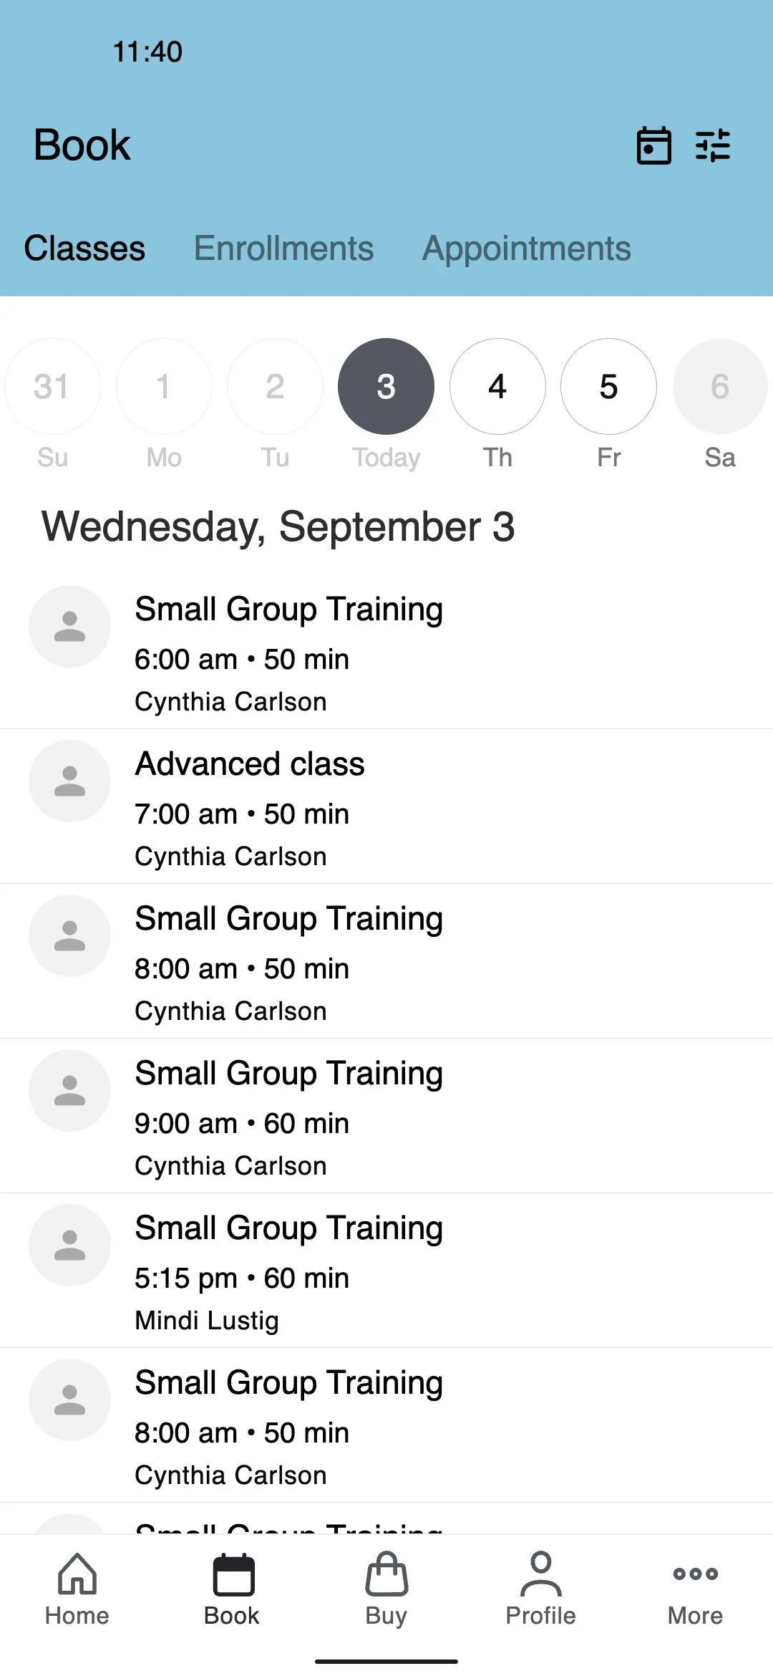Select Friday the 5th date
The height and width of the screenshot is (1676, 773).
point(608,387)
